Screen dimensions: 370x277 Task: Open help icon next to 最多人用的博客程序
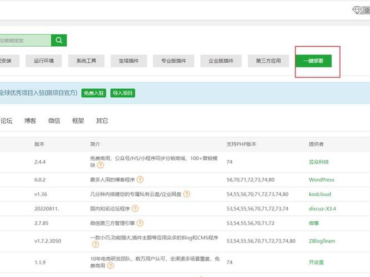pos(140,180)
